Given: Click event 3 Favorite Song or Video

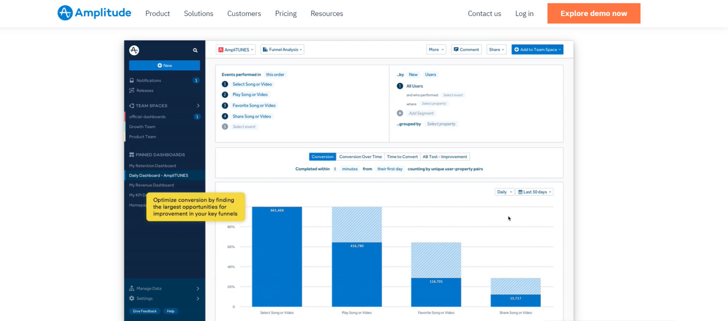Looking at the screenshot, I should [254, 105].
